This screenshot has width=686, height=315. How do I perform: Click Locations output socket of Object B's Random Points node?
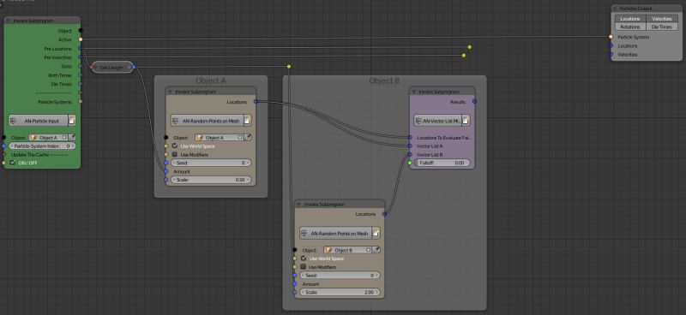384,214
